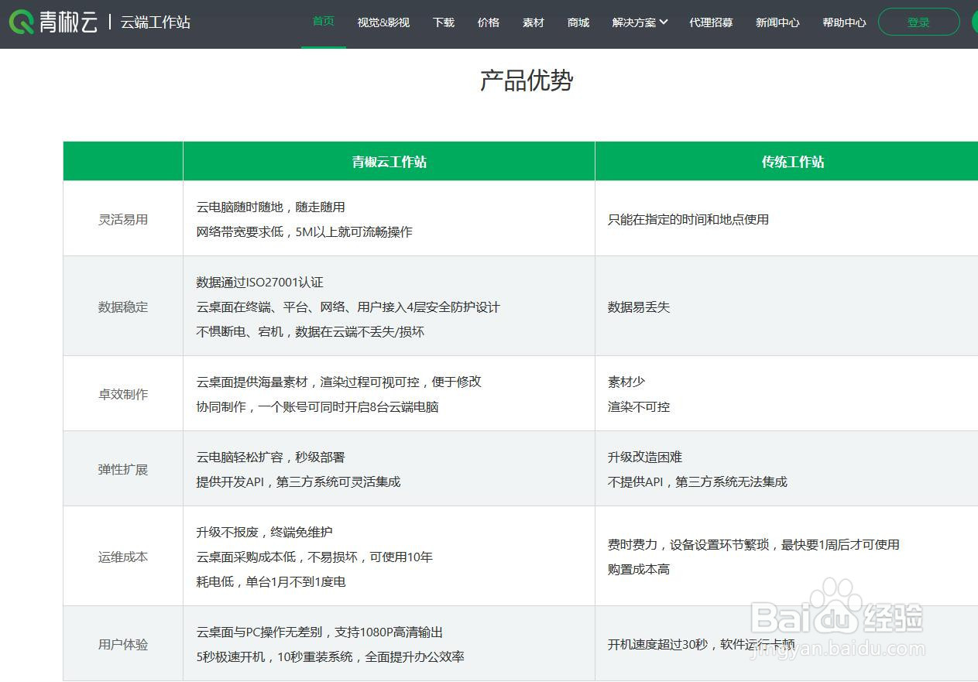Go to 新闻中心
978x682 pixels.
tap(777, 22)
